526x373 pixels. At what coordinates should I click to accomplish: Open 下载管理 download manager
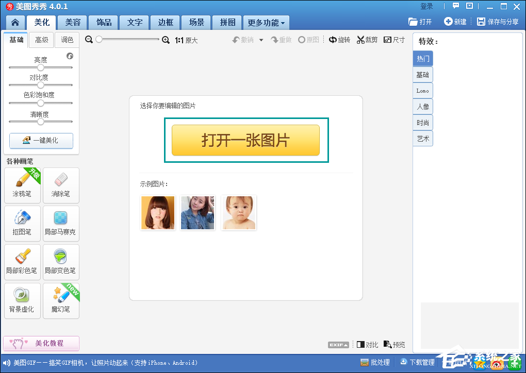click(x=417, y=363)
